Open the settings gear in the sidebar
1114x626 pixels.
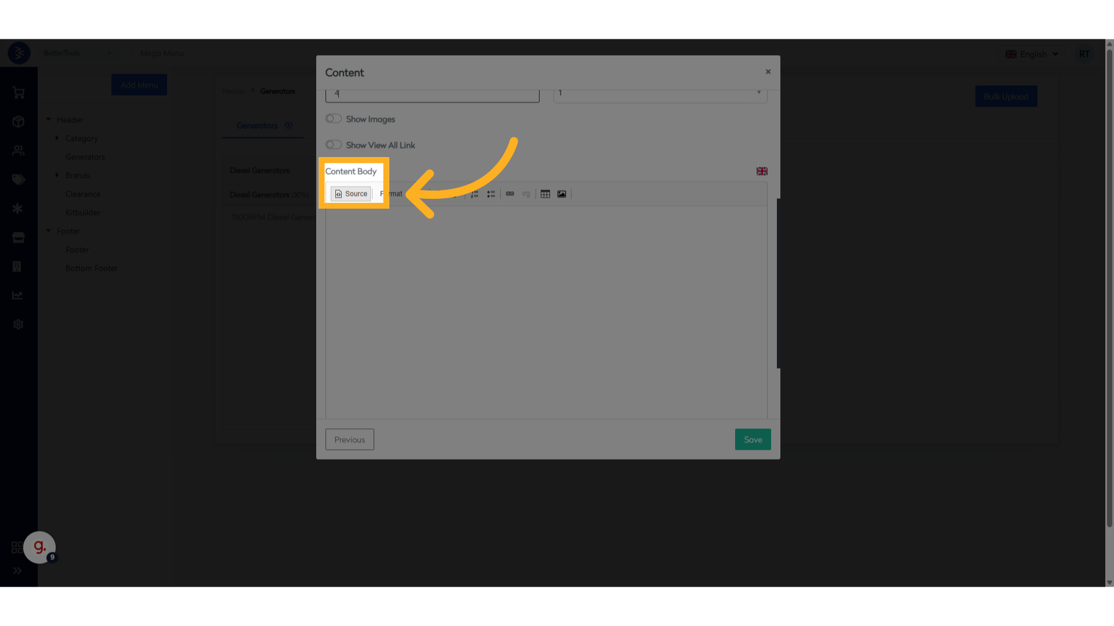18,325
